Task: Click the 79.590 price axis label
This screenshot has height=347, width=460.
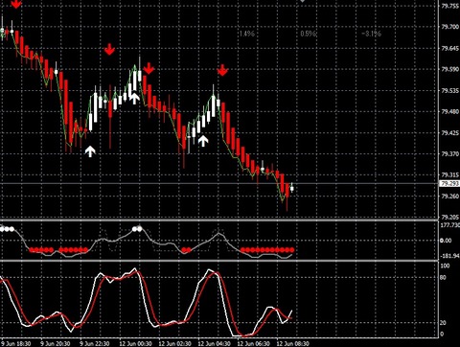Action: [450, 70]
